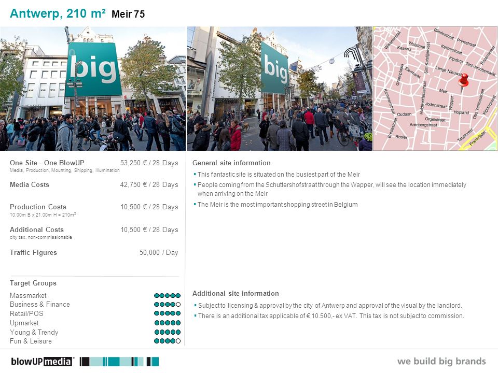The image size is (498, 373).
Task: Click the 'Production Costs' label
Action: (38, 207)
